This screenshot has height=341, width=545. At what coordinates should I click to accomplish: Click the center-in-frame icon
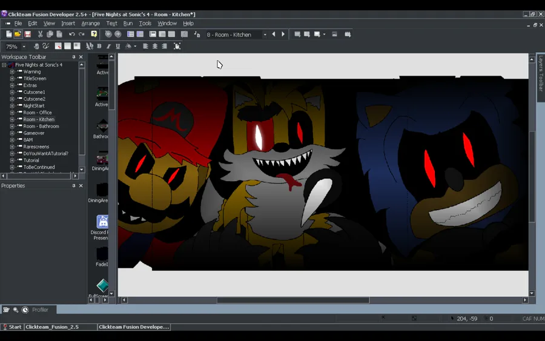pyautogui.click(x=177, y=46)
